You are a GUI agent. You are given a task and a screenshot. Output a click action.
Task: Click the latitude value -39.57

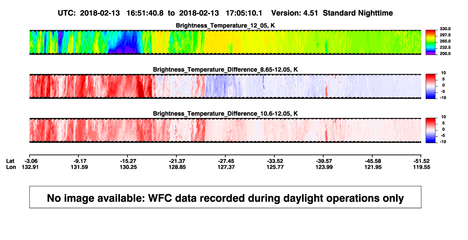[x=323, y=161]
